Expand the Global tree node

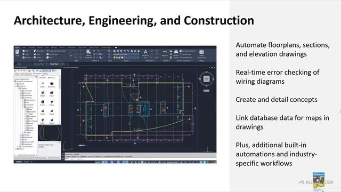tap(15, 84)
